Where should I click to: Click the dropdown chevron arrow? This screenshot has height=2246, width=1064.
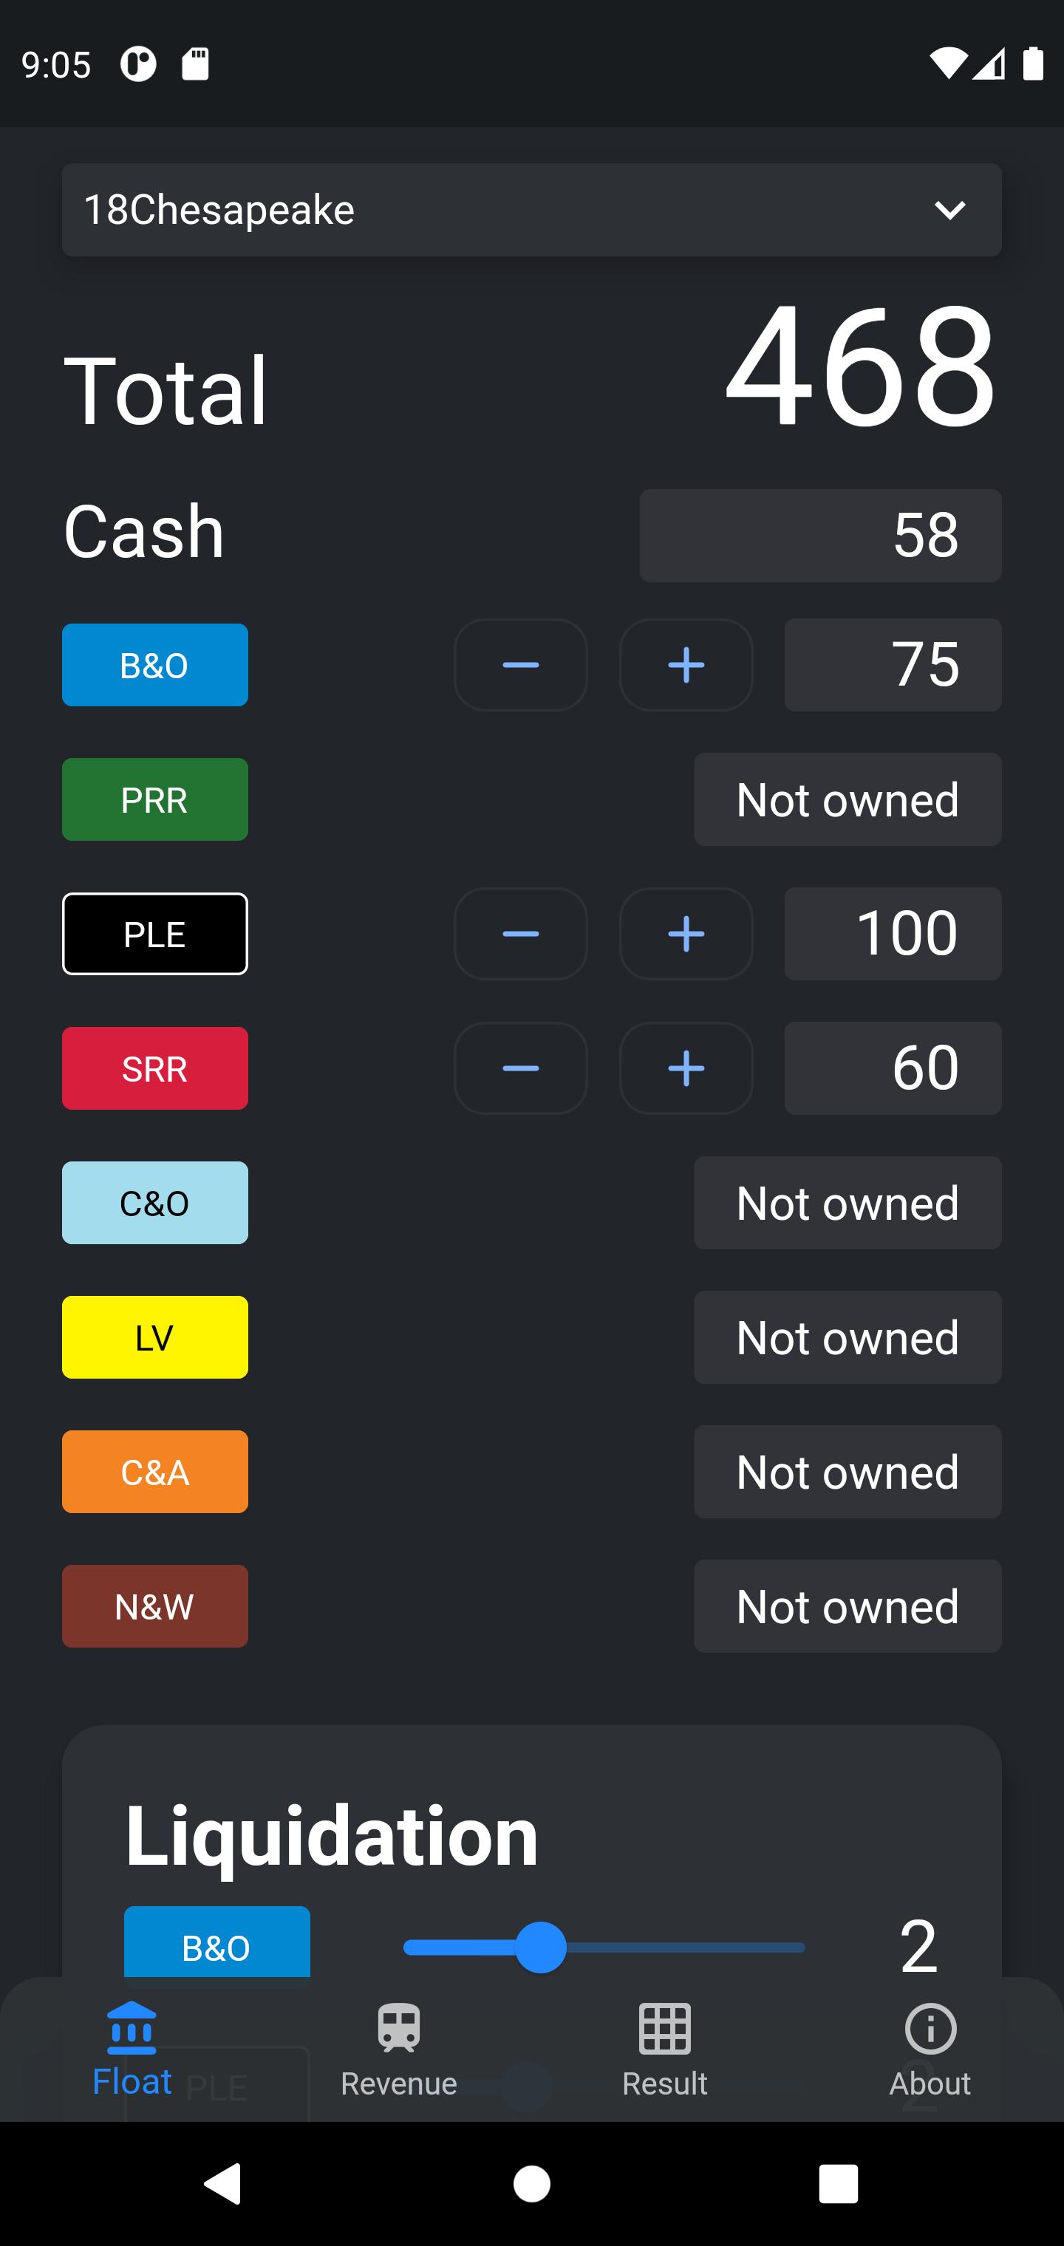949,210
